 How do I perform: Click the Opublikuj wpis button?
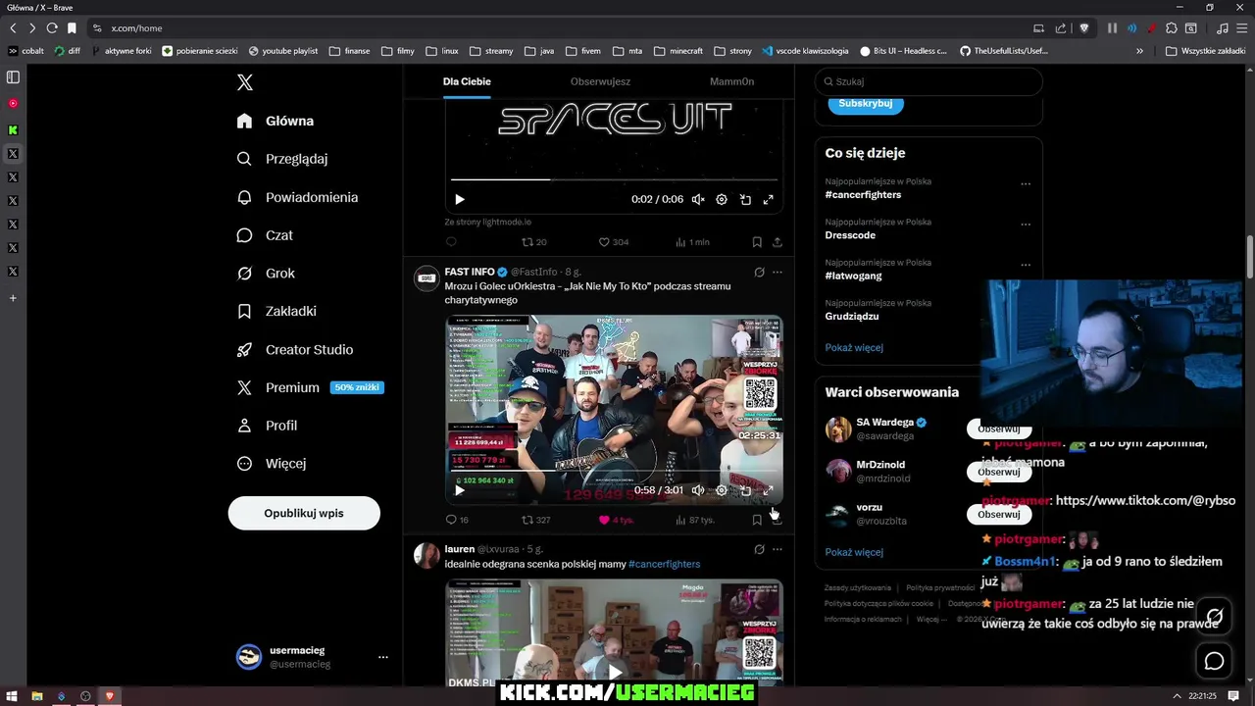[304, 513]
